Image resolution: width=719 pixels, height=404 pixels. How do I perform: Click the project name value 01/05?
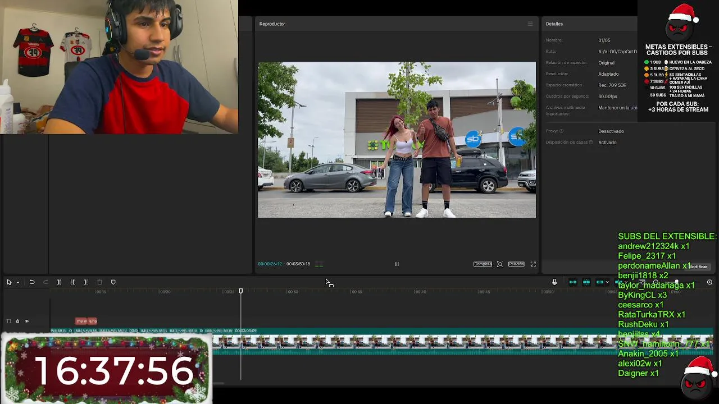pos(604,40)
